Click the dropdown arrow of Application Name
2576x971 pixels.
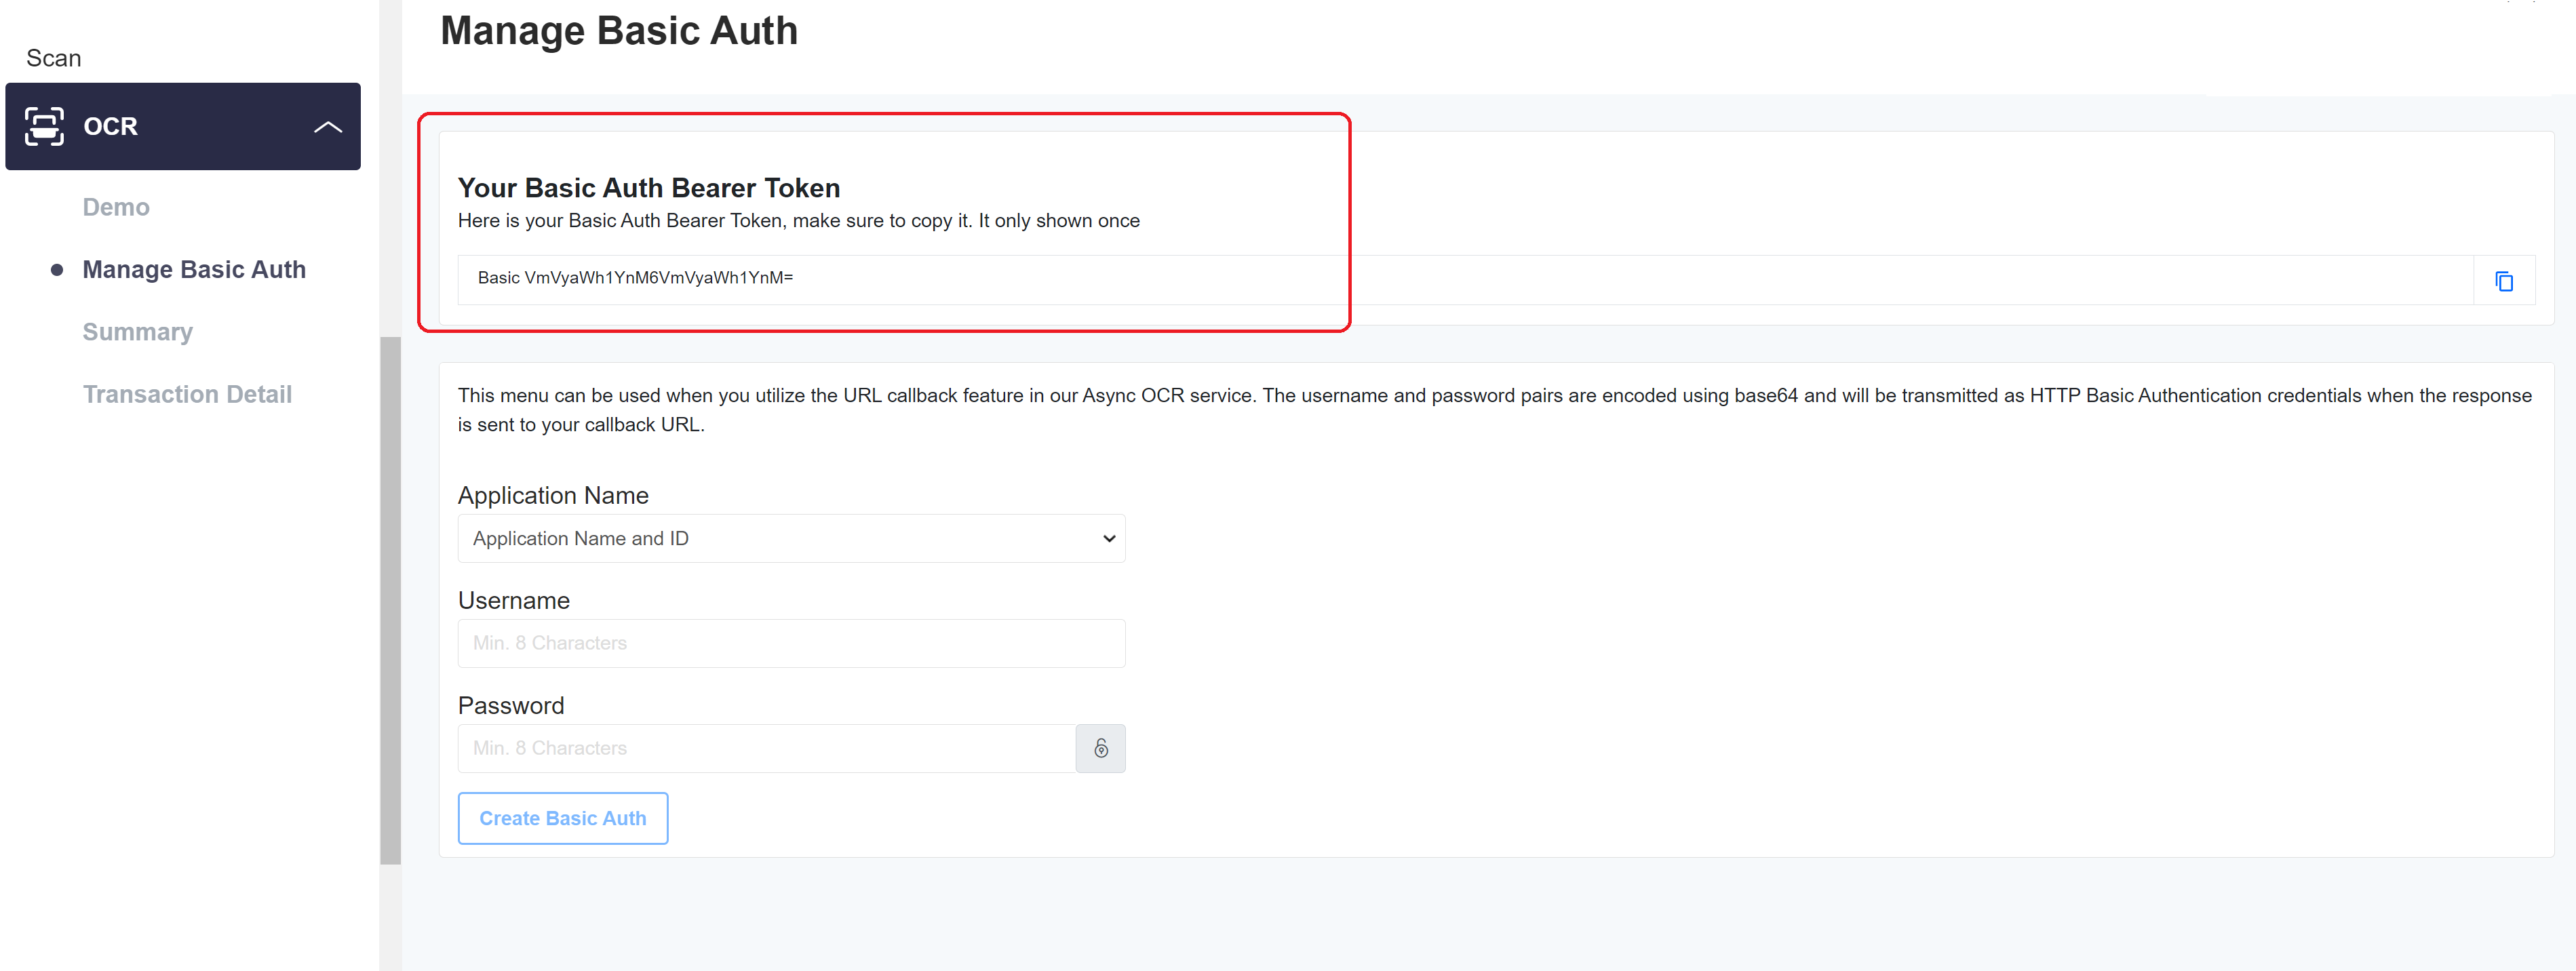click(1108, 538)
